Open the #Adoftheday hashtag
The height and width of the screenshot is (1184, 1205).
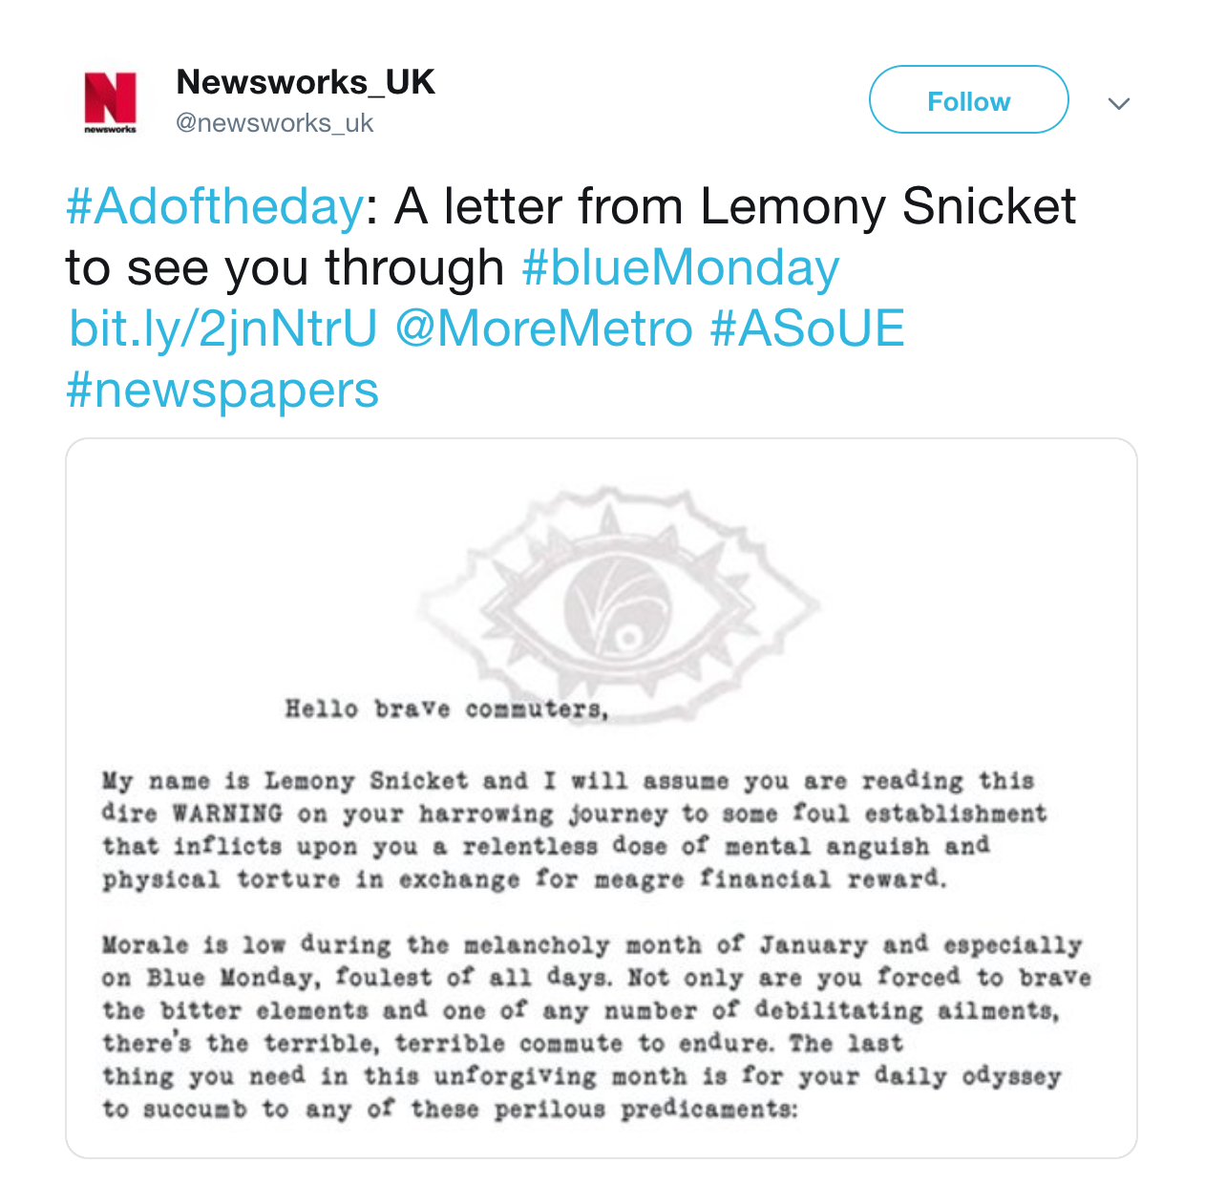tap(215, 206)
